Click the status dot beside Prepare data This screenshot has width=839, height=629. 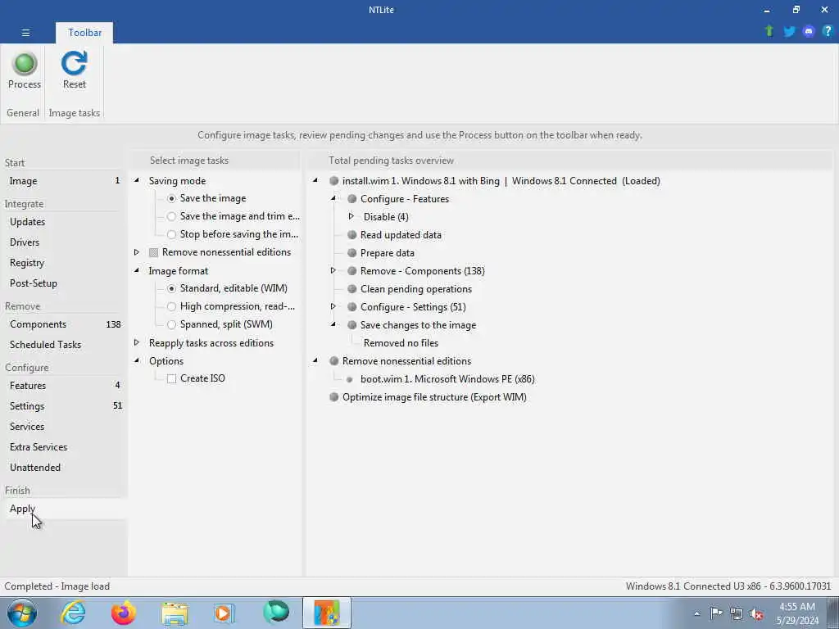coord(351,253)
